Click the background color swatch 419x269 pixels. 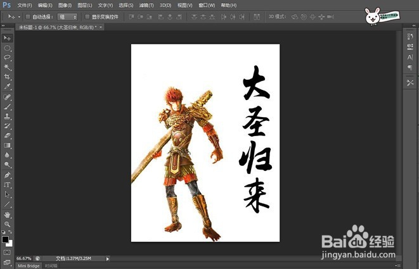[x=10, y=244]
